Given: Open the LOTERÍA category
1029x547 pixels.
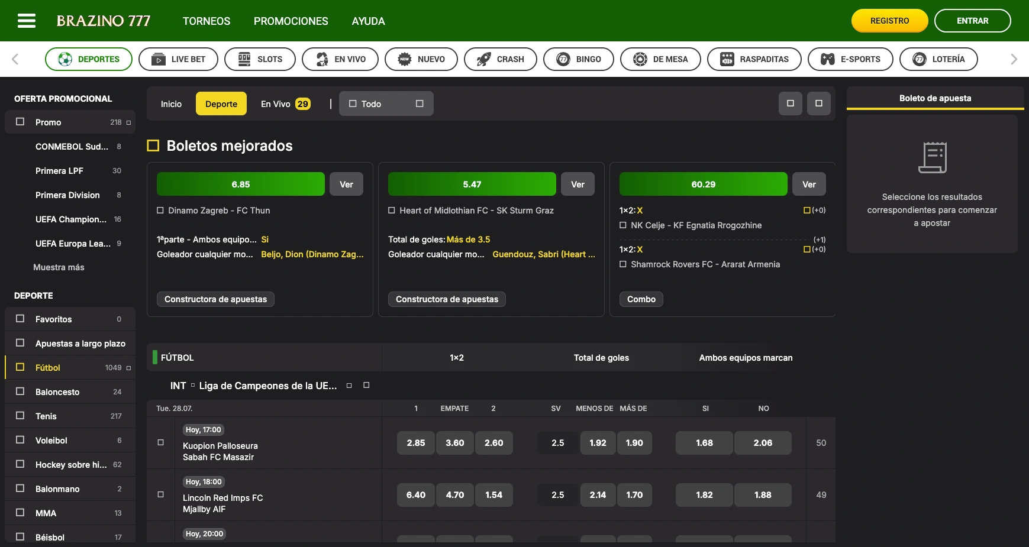Looking at the screenshot, I should click(938, 59).
